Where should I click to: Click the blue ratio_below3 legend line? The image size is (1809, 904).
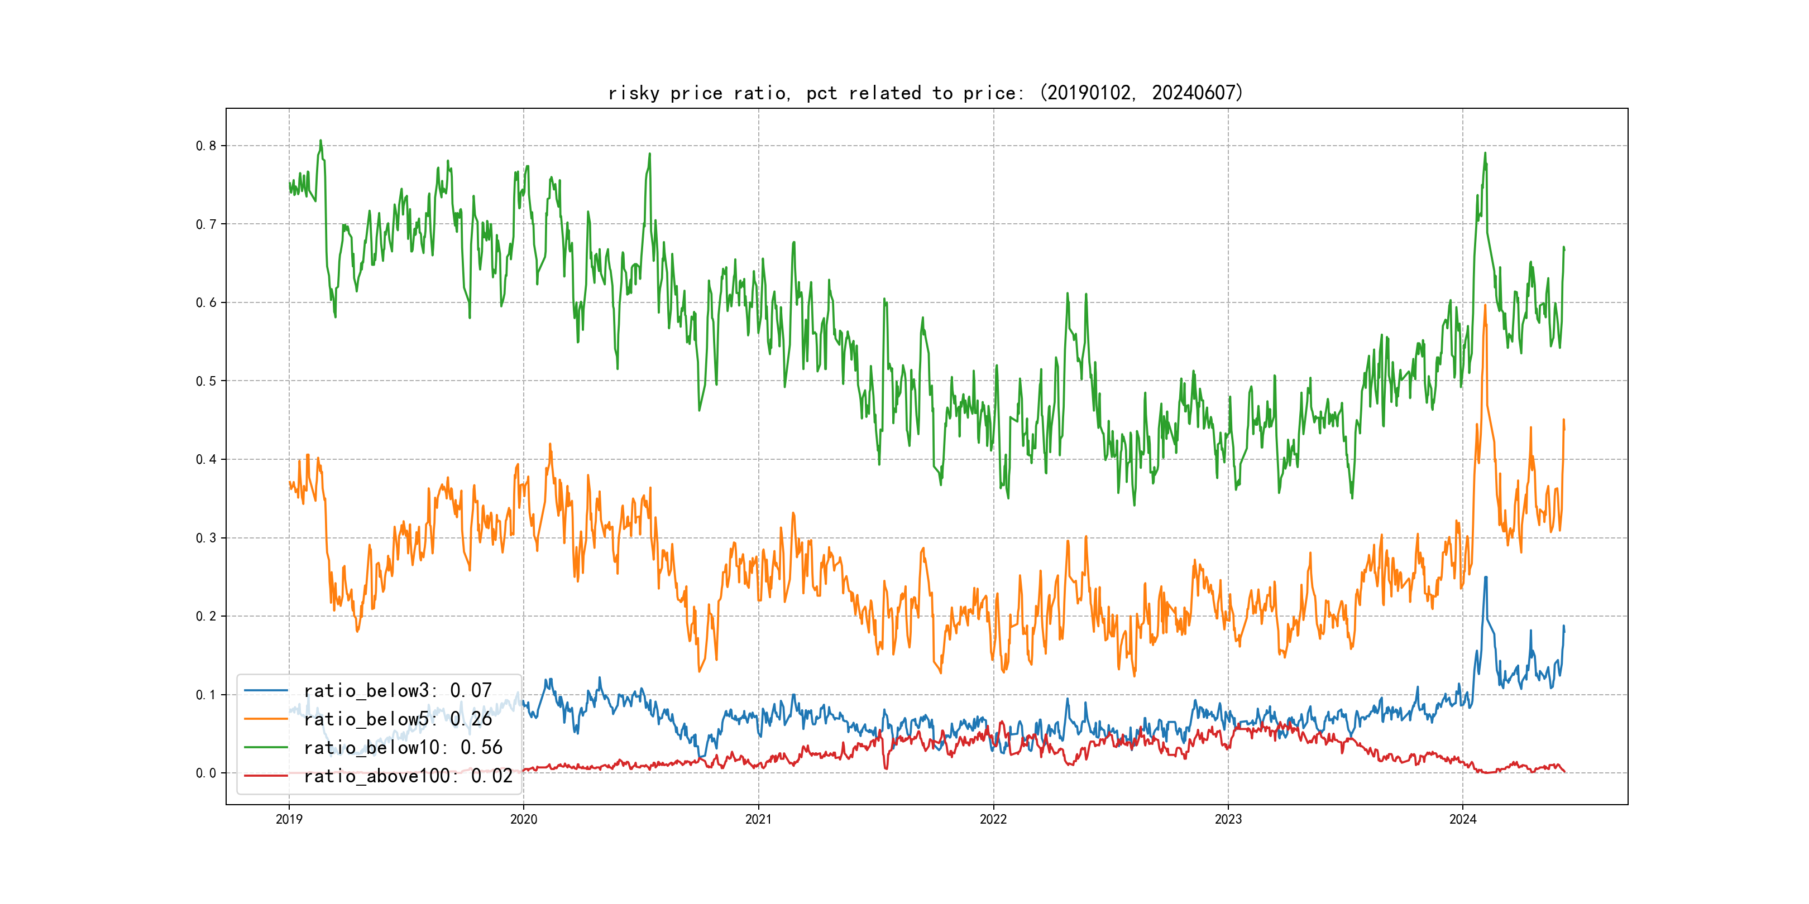point(265,691)
